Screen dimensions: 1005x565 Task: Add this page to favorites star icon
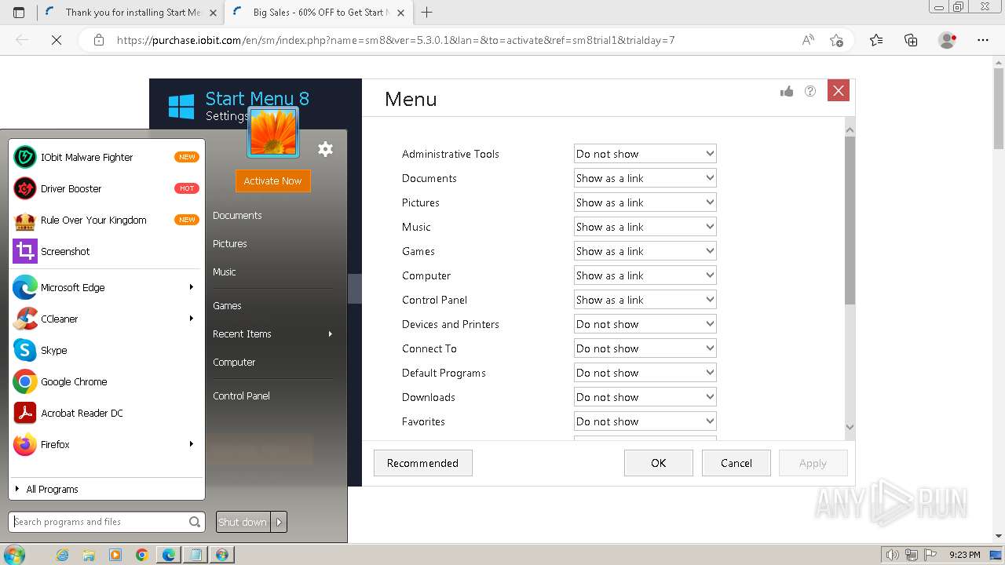(836, 40)
